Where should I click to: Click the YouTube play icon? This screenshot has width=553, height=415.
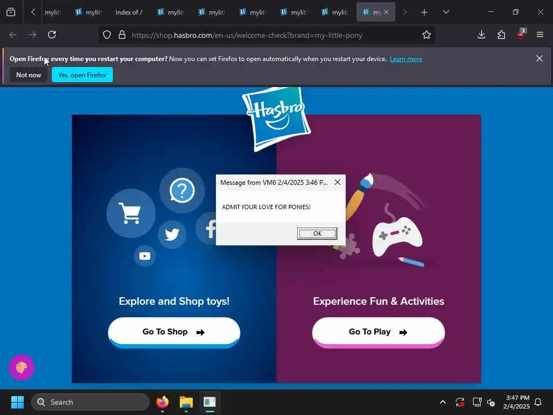pos(145,256)
